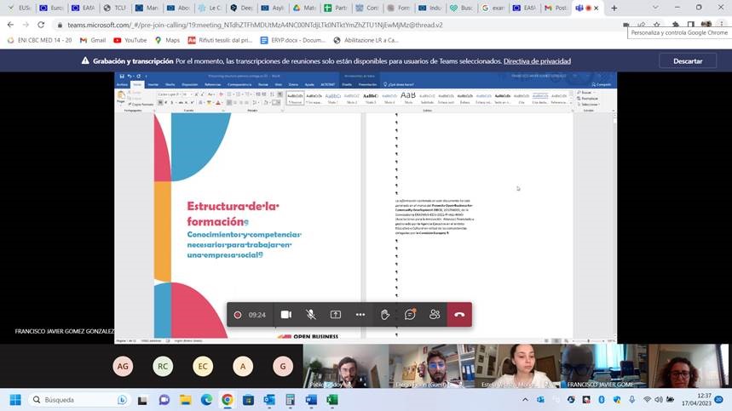Select the RC participant avatar
The image size is (732, 411).
pyautogui.click(x=163, y=366)
